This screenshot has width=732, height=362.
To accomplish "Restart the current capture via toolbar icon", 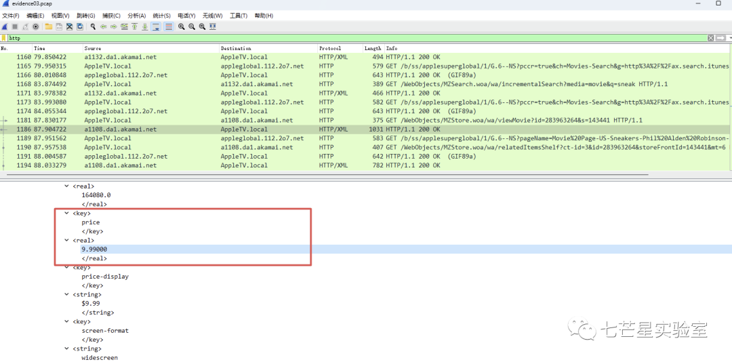I will 25,26.
